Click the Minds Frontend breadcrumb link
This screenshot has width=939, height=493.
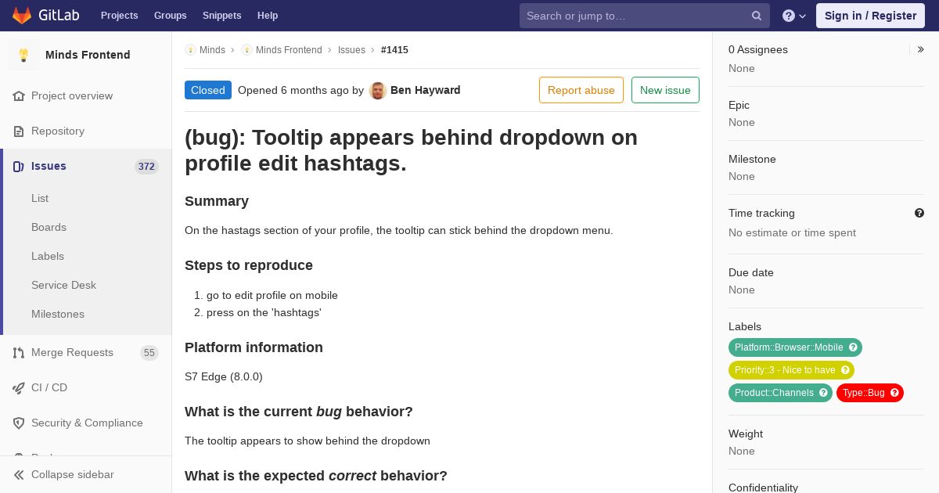pyautogui.click(x=289, y=50)
